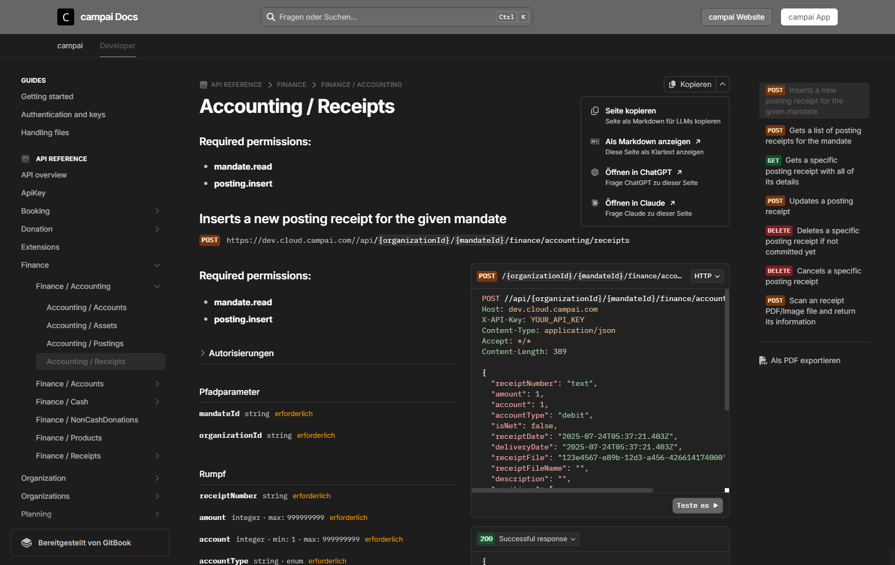Jump to Scan a receipt PDF/Image section
This screenshot has height=565, width=895.
814,311
